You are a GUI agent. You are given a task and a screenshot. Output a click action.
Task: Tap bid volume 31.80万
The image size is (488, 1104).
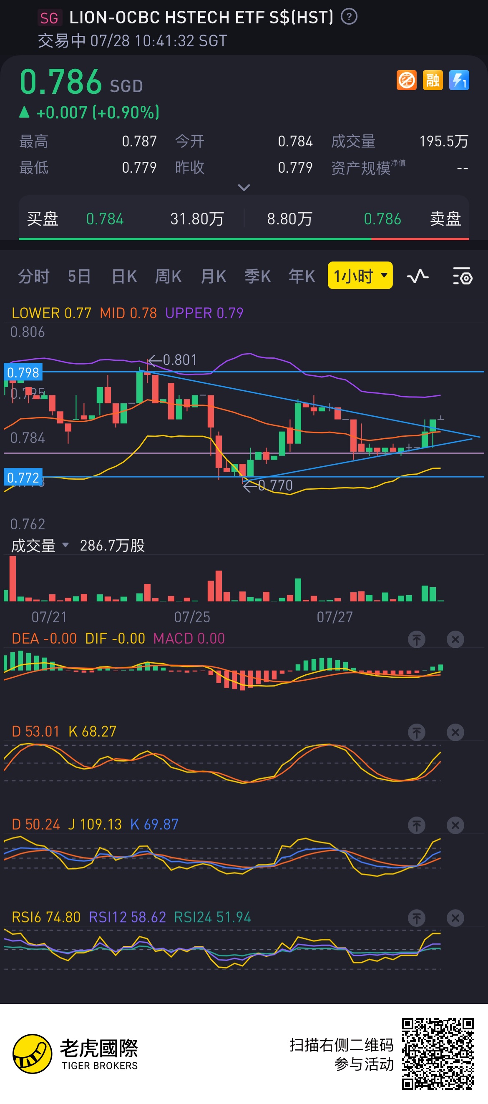[x=197, y=219]
